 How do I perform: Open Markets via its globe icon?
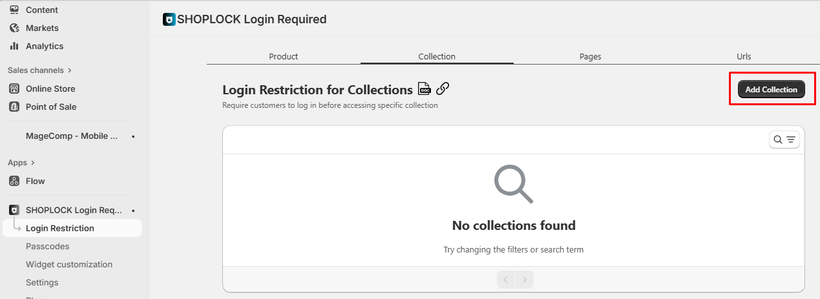(14, 28)
